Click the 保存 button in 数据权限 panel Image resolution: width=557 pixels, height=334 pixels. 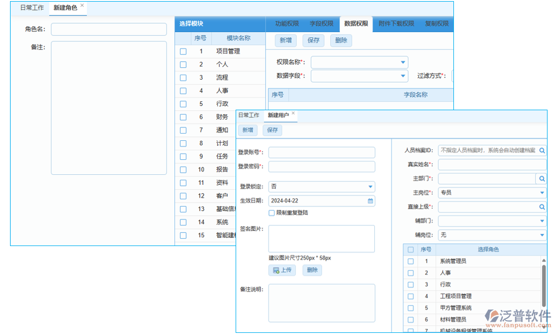click(x=312, y=40)
